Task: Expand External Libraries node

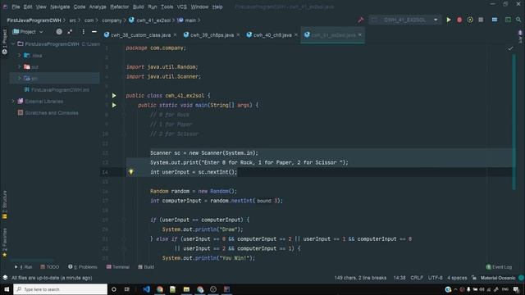Action: (x=13, y=101)
